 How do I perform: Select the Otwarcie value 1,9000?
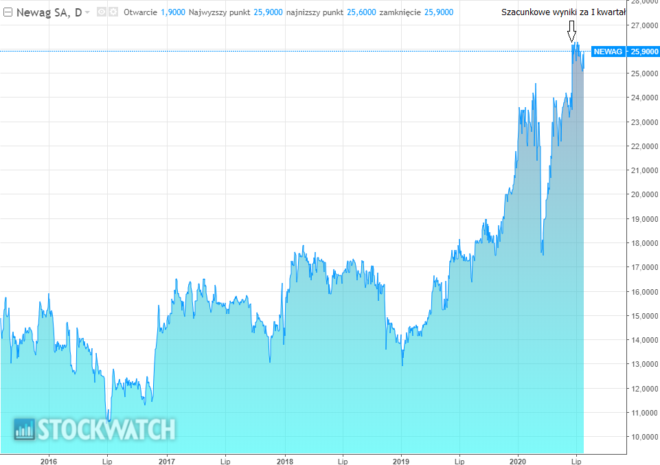click(173, 12)
